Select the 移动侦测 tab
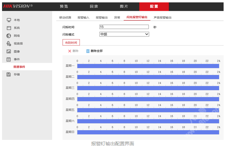Image resolution: width=227 pixels, height=147 pixels. [x=65, y=17]
